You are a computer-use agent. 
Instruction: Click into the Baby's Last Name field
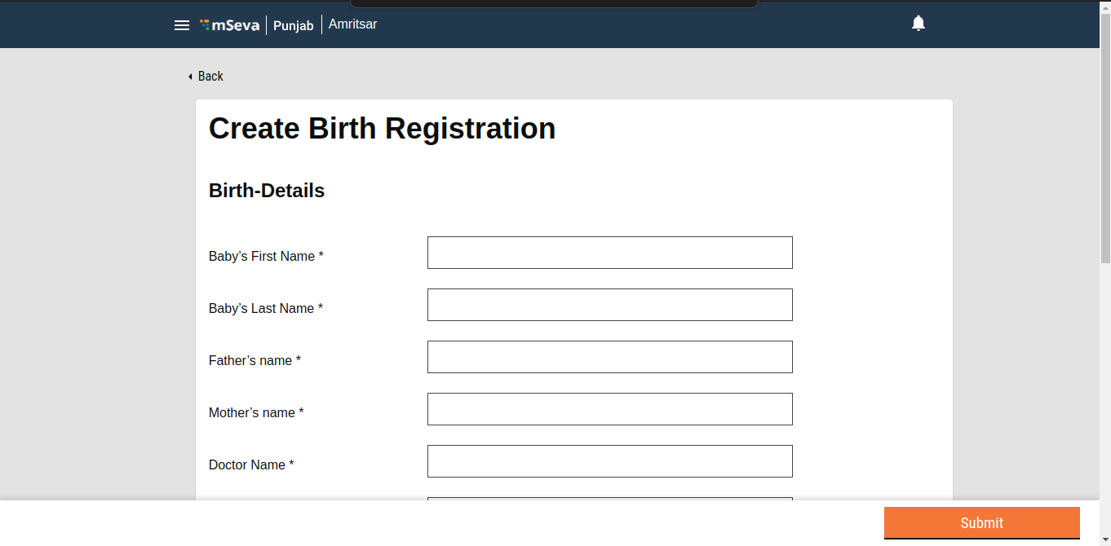point(609,305)
